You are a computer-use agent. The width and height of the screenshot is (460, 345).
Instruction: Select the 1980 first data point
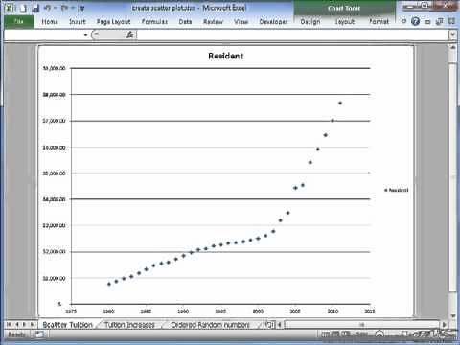pyautogui.click(x=109, y=284)
